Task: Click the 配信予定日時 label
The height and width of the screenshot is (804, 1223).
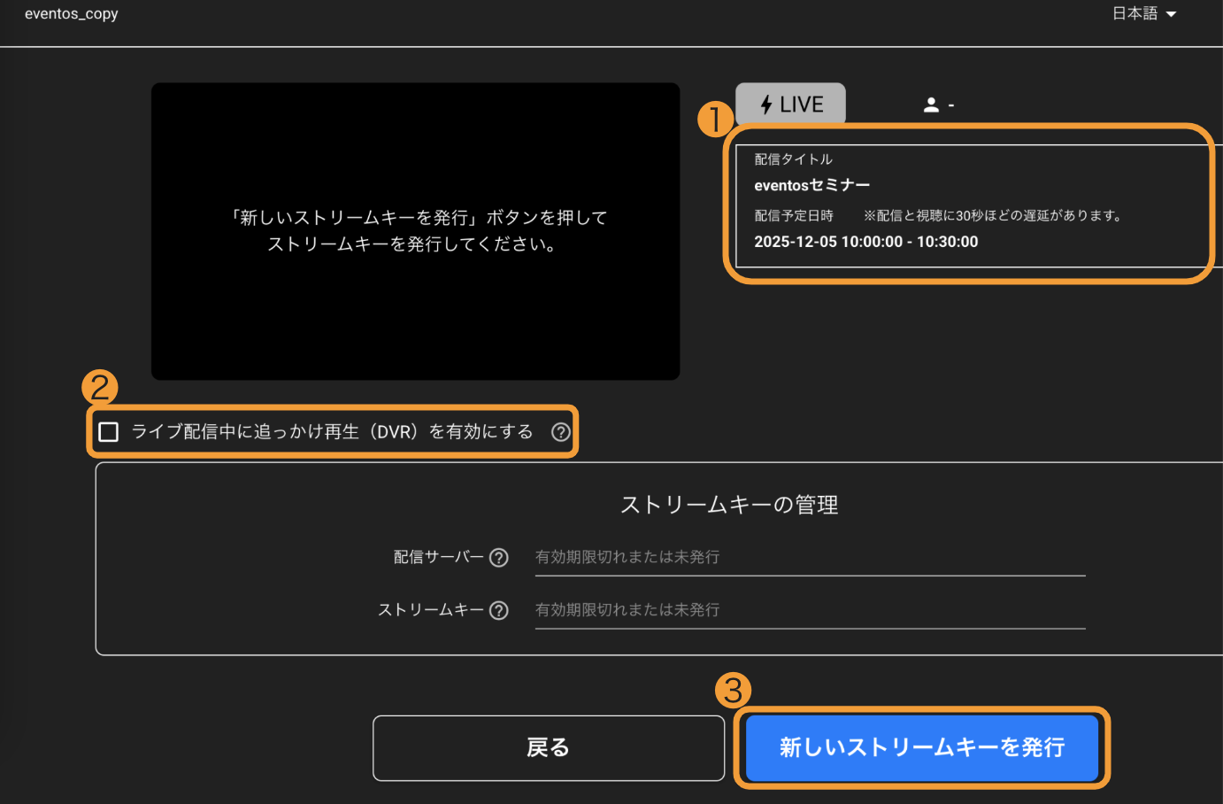Action: (x=794, y=216)
